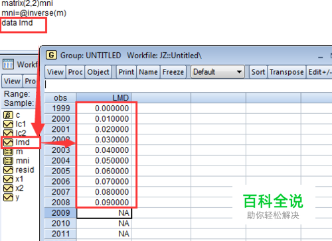Select the mni matrix icon
332x241 pixels.
pos(8,161)
